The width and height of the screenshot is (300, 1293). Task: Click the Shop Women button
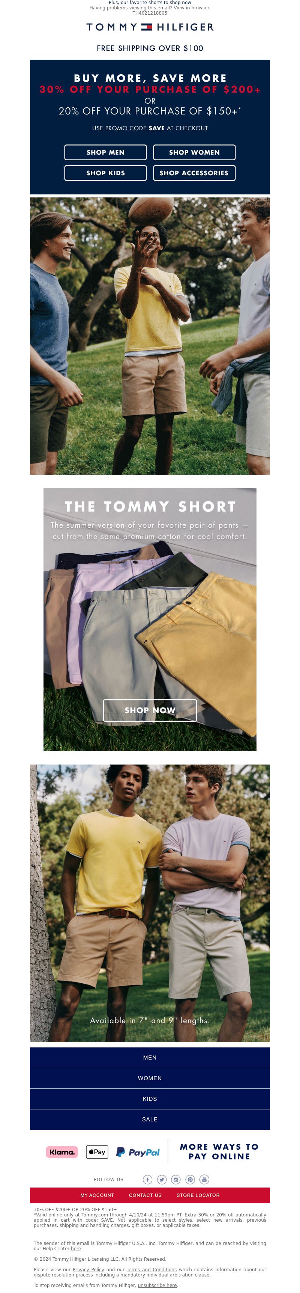194,152
